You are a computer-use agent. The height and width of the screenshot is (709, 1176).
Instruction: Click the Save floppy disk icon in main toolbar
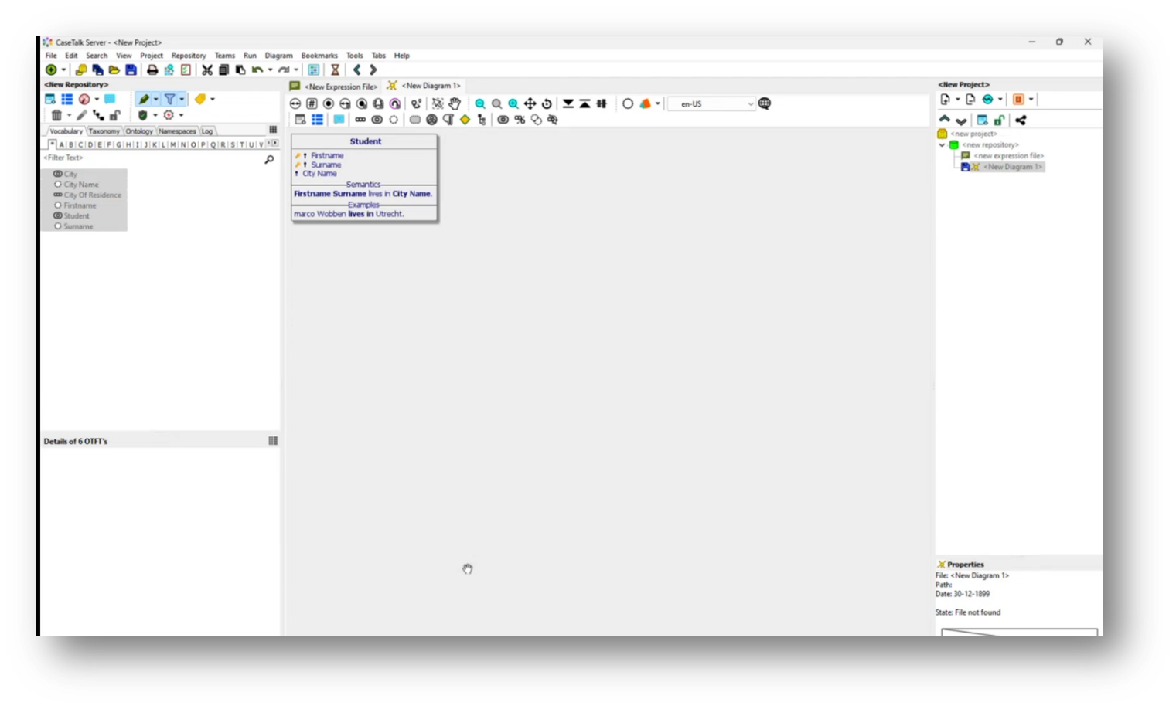[131, 70]
